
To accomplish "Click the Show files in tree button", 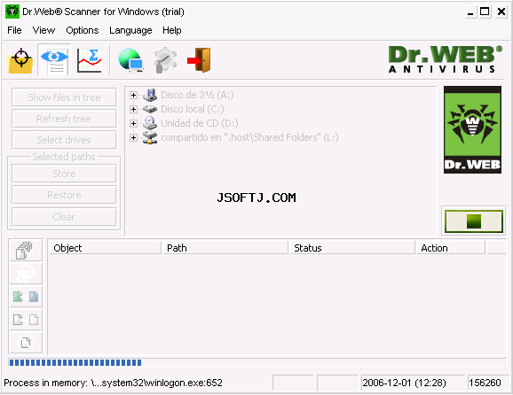I will (x=64, y=97).
